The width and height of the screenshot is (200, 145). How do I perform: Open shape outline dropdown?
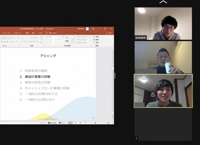[82, 40]
